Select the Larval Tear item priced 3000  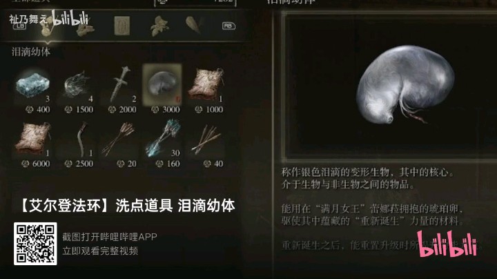pyautogui.click(x=163, y=85)
